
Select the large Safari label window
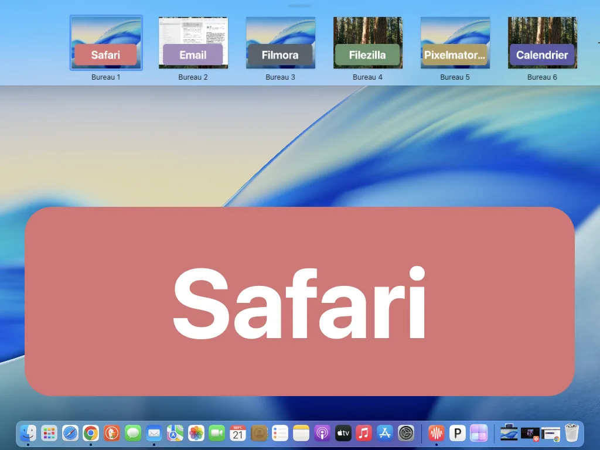(x=299, y=302)
